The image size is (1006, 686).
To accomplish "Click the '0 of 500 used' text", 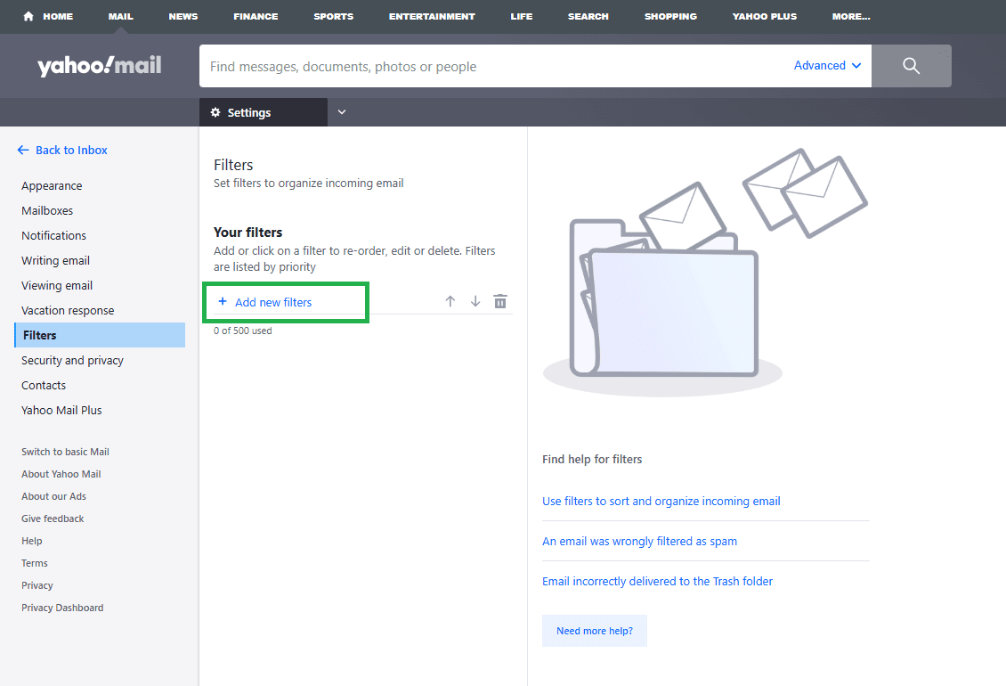I will click(x=242, y=331).
